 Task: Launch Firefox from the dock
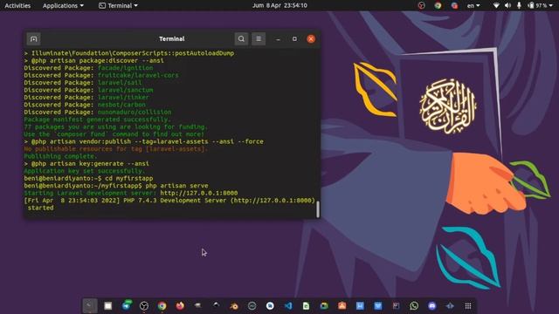(x=180, y=305)
